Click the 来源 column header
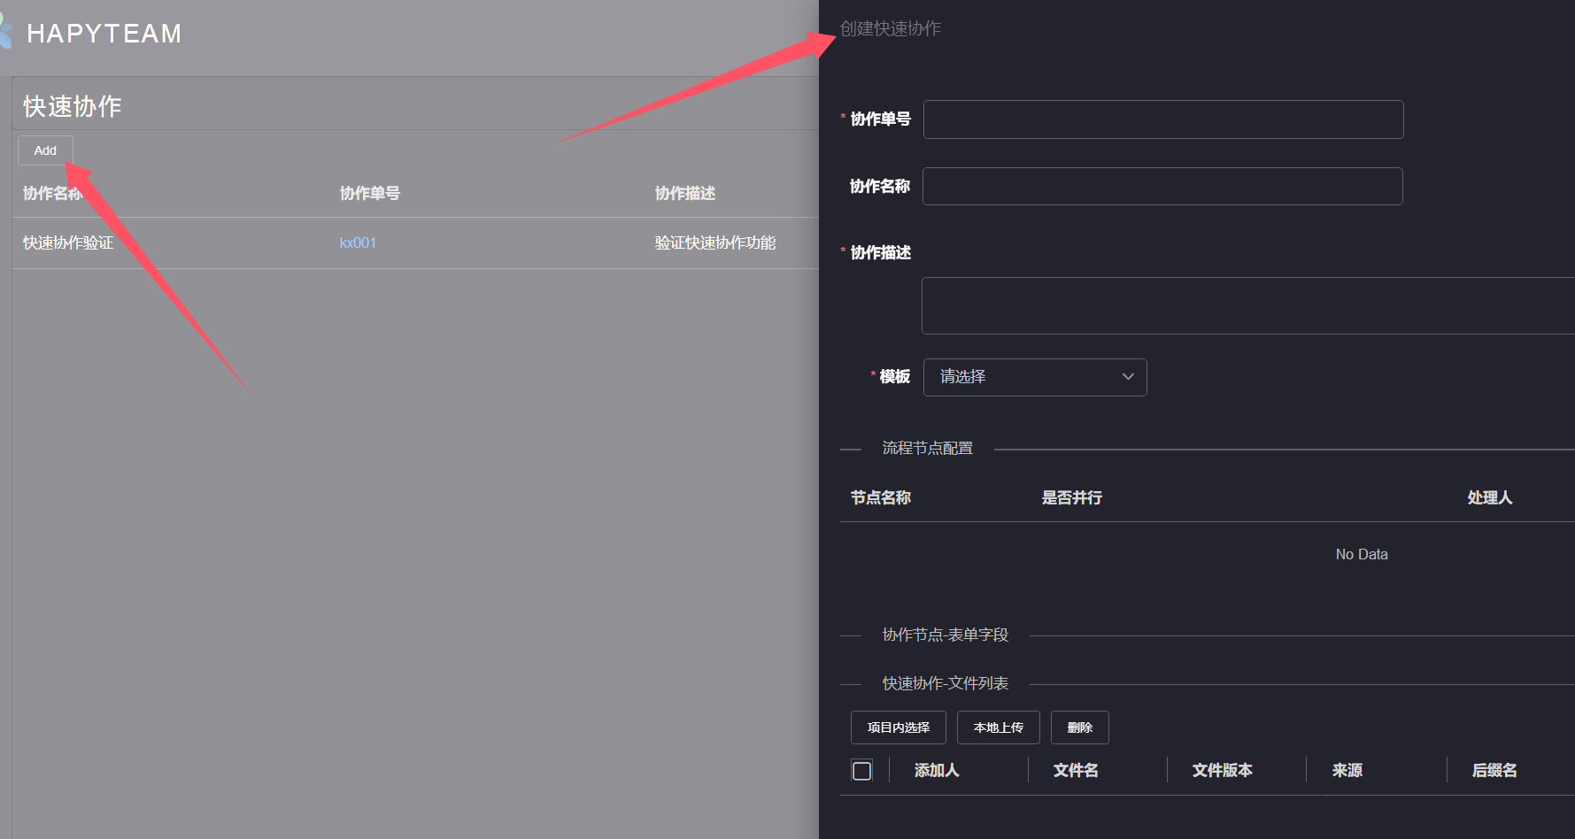This screenshot has width=1575, height=839. [x=1347, y=770]
